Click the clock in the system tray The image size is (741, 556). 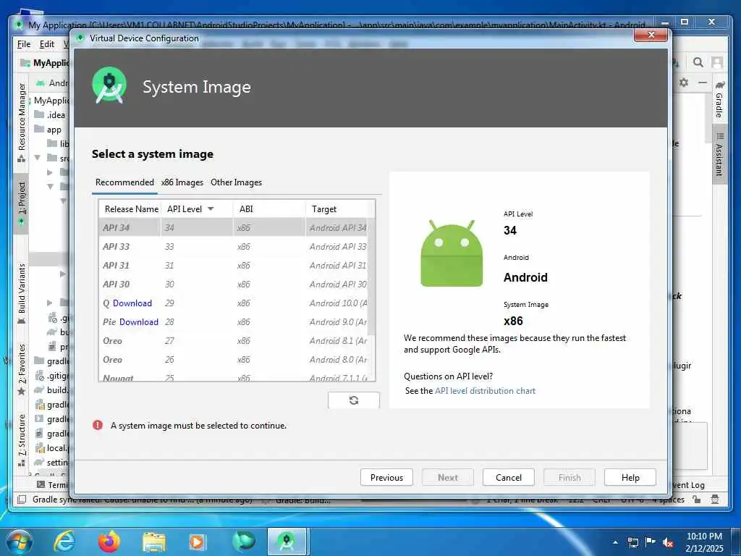704,542
